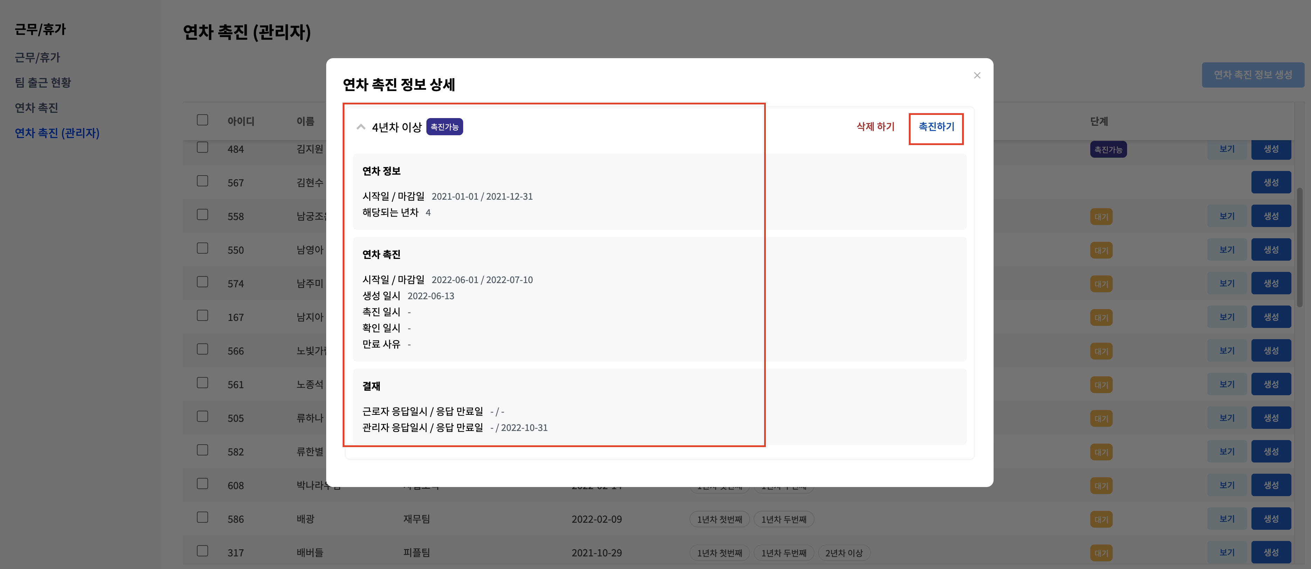Click 연차 촉진 정보 생성 button

point(1252,75)
